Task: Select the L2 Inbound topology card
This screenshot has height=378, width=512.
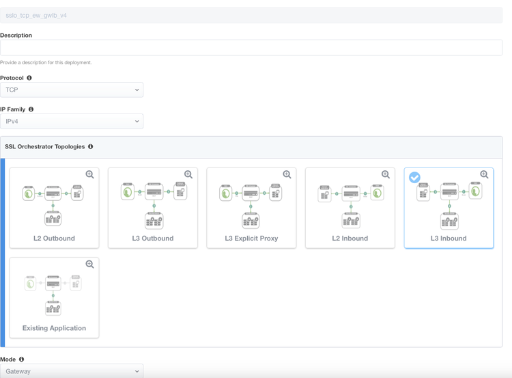Action: [x=350, y=208]
